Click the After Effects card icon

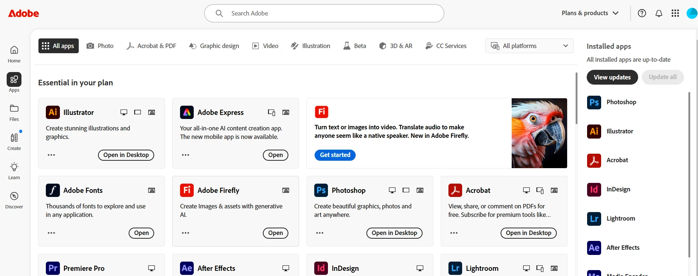click(187, 268)
